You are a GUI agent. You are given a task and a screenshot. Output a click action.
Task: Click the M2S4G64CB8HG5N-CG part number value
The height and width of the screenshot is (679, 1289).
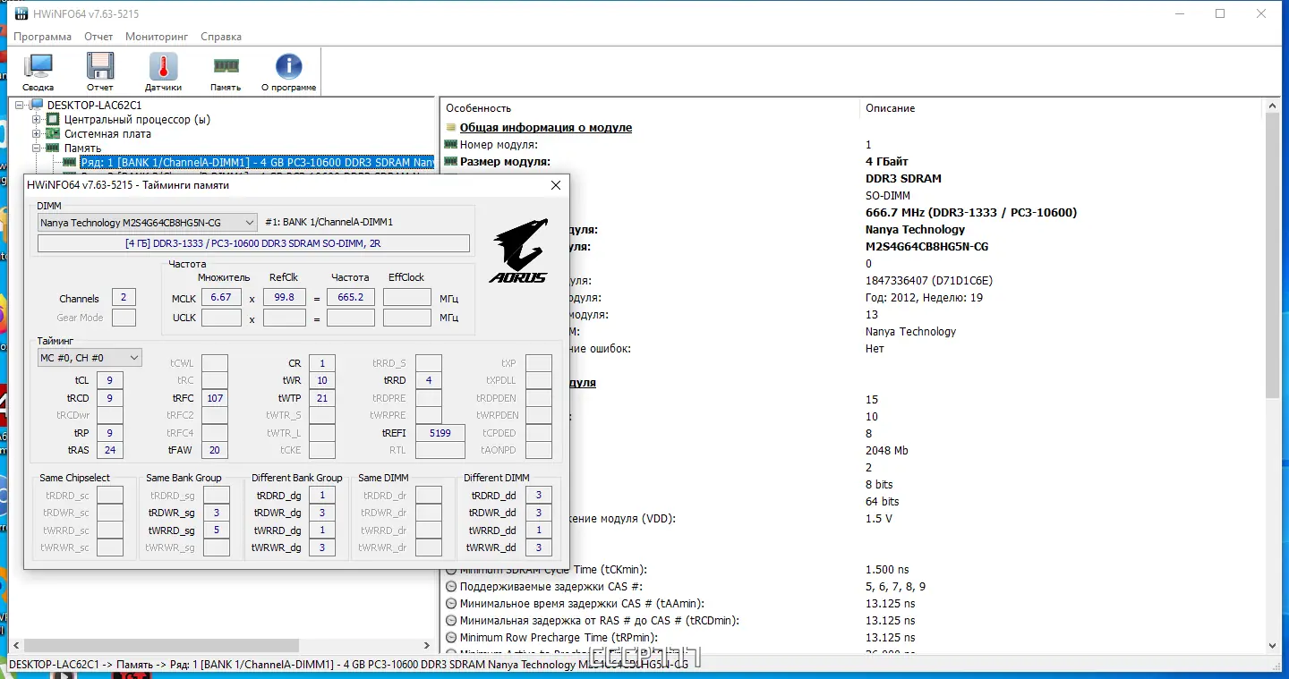pos(926,247)
